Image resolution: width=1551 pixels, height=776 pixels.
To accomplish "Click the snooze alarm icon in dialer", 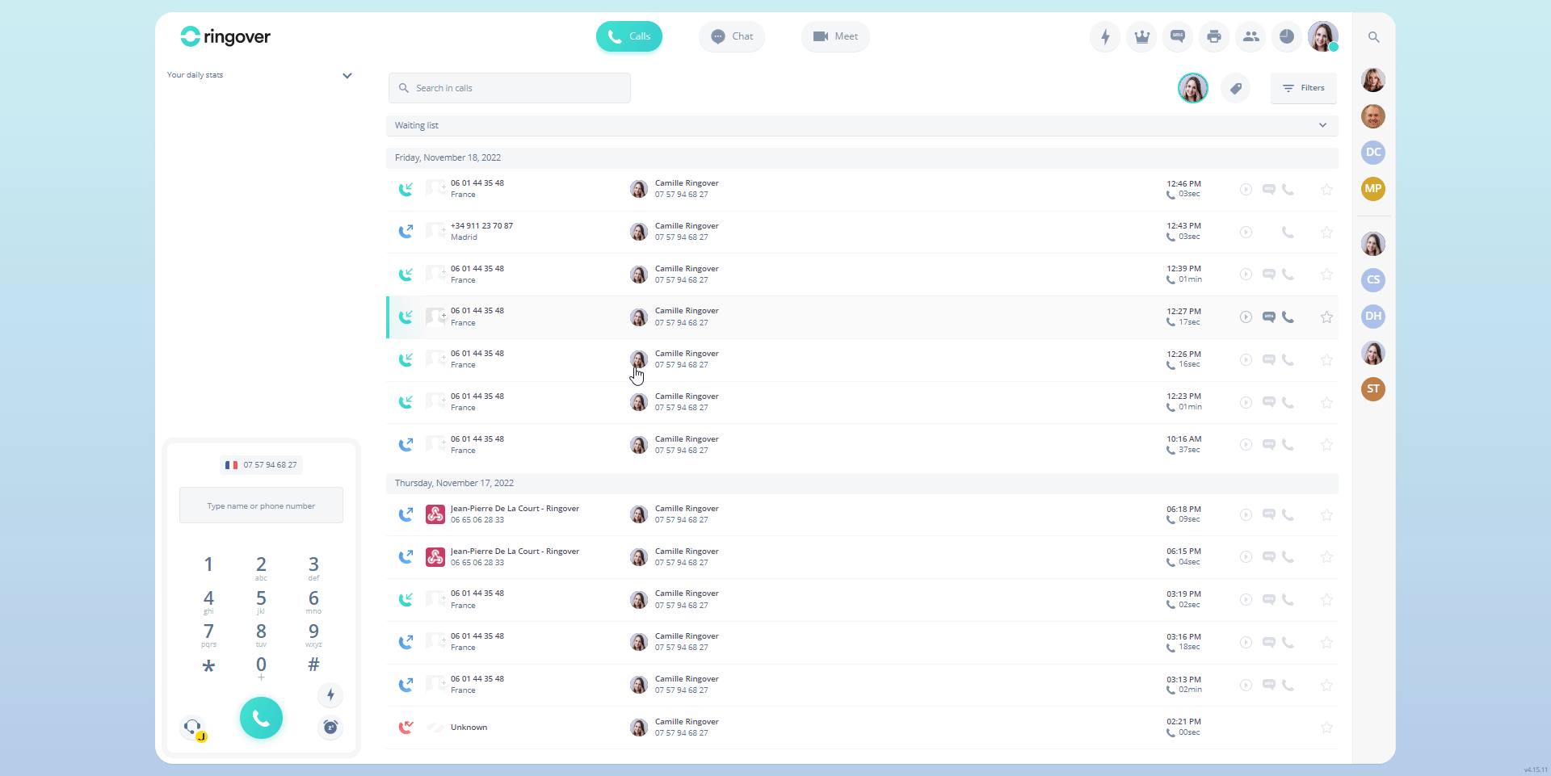I will pyautogui.click(x=330, y=727).
